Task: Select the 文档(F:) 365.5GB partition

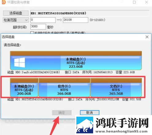Action: tap(116, 87)
